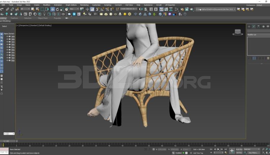Activate the Select and Move tool

tap(53, 9)
